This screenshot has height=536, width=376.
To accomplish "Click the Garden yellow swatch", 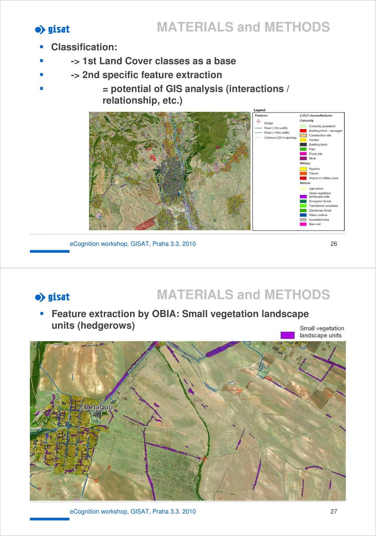I will [x=303, y=140].
